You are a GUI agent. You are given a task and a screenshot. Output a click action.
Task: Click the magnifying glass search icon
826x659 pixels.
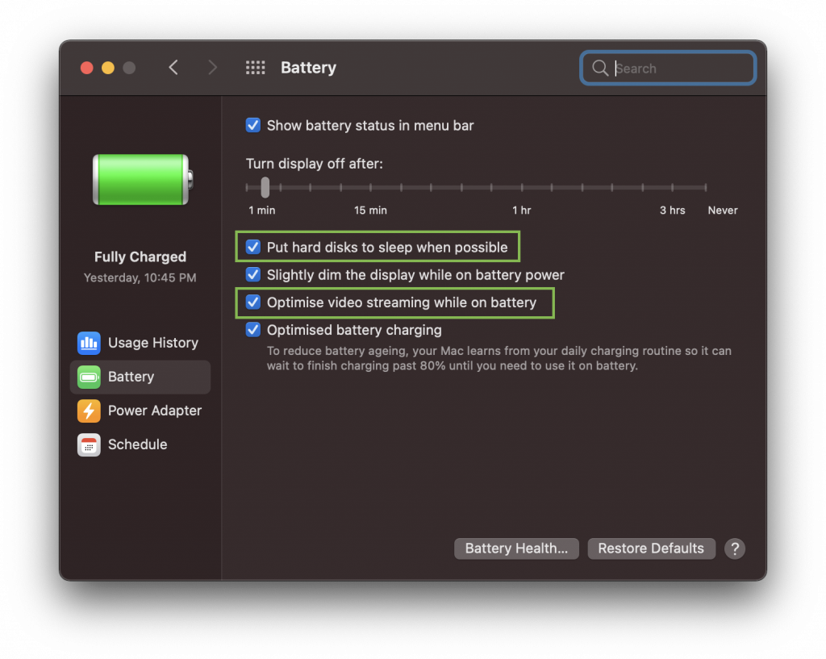click(599, 68)
